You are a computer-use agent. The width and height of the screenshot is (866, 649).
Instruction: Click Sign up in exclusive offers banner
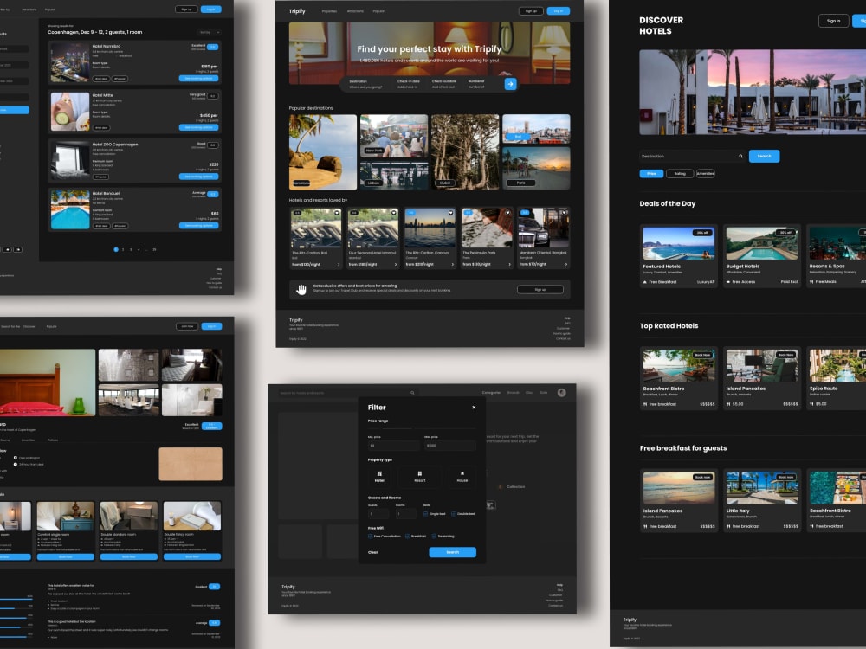point(540,289)
